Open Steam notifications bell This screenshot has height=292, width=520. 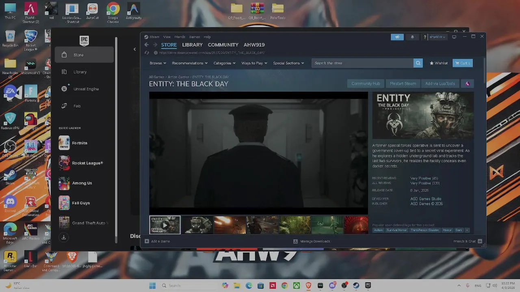coord(412,37)
